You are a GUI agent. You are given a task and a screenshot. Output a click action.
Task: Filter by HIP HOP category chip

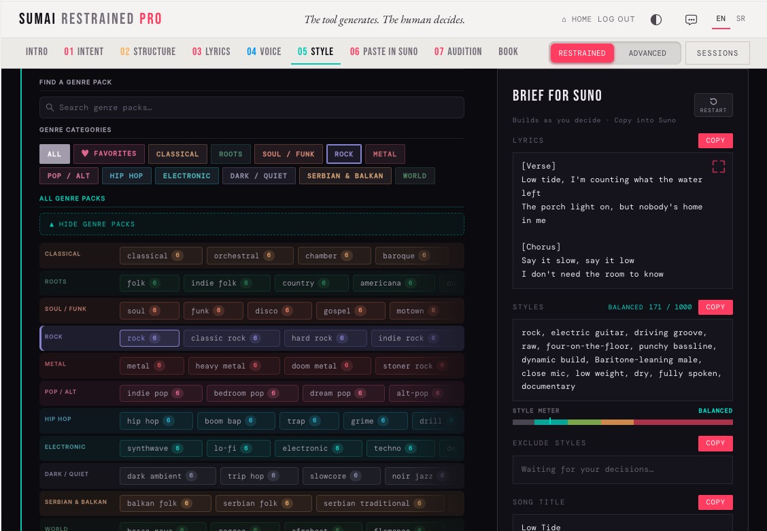[126, 175]
